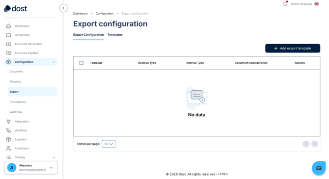Click the abarrena@mydost.ai email text
This screenshot has width=329, height=179.
pos(32,170)
